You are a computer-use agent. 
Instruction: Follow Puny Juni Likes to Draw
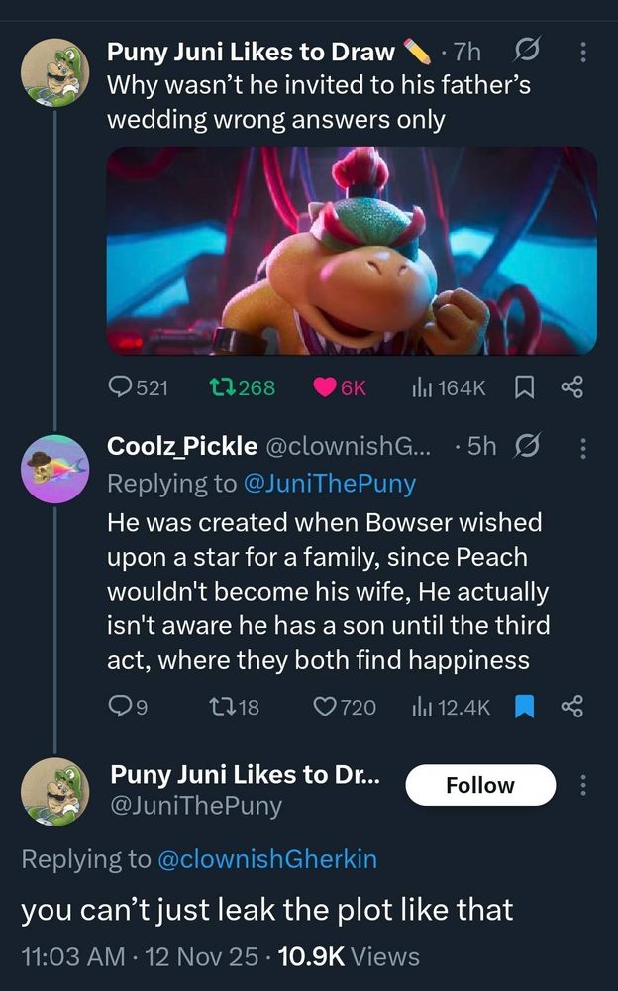pyautogui.click(x=480, y=785)
